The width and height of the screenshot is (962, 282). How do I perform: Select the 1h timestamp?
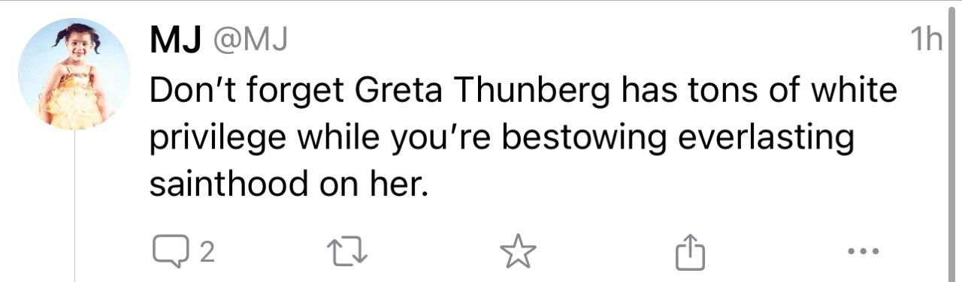click(925, 39)
